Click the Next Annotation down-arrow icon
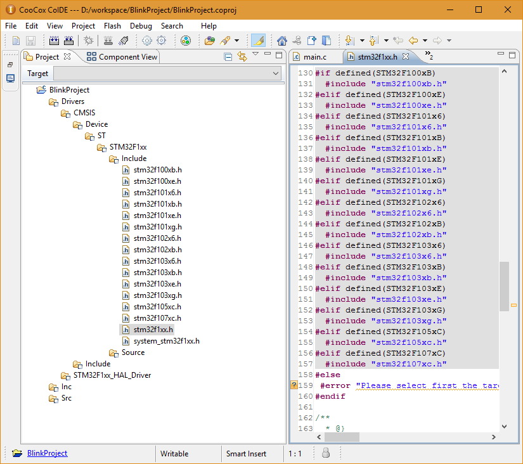 (x=349, y=41)
